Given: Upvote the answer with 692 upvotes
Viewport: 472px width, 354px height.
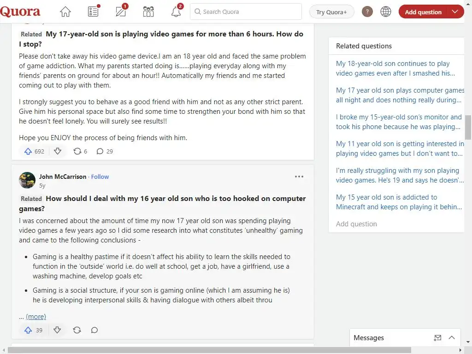Looking at the screenshot, I should click(34, 151).
